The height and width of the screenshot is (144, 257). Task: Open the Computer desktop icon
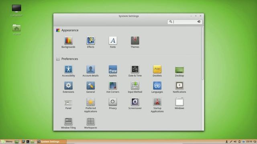[x=16, y=10]
